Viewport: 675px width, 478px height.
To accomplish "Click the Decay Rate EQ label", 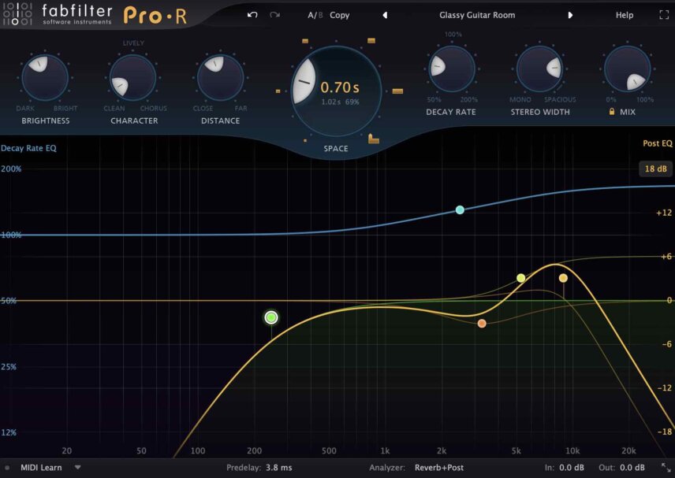I will point(28,148).
